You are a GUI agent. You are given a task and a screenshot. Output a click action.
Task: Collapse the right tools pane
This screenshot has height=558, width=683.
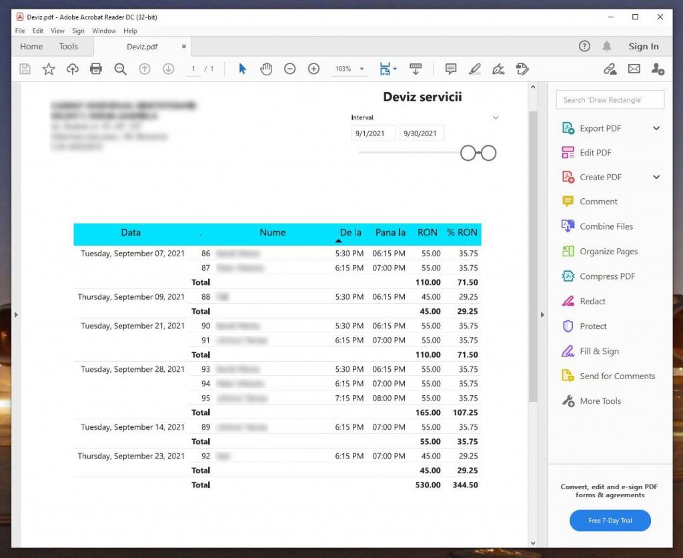(x=542, y=315)
